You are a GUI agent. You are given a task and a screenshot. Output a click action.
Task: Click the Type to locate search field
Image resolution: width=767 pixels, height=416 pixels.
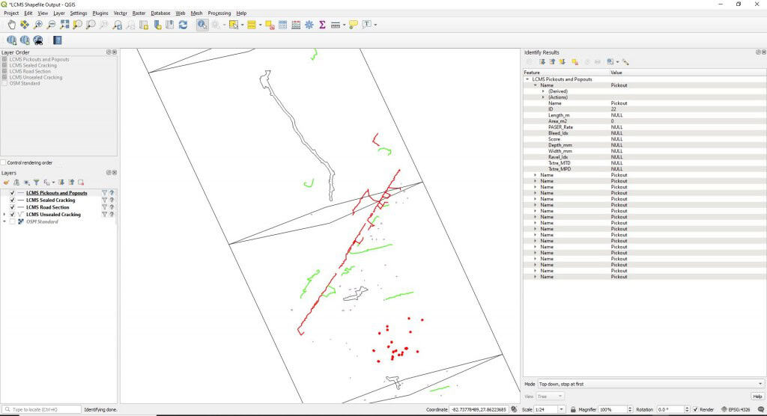[x=42, y=410]
